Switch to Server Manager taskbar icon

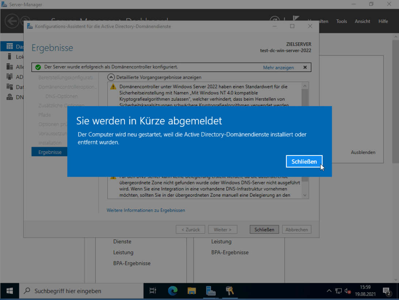point(211,291)
